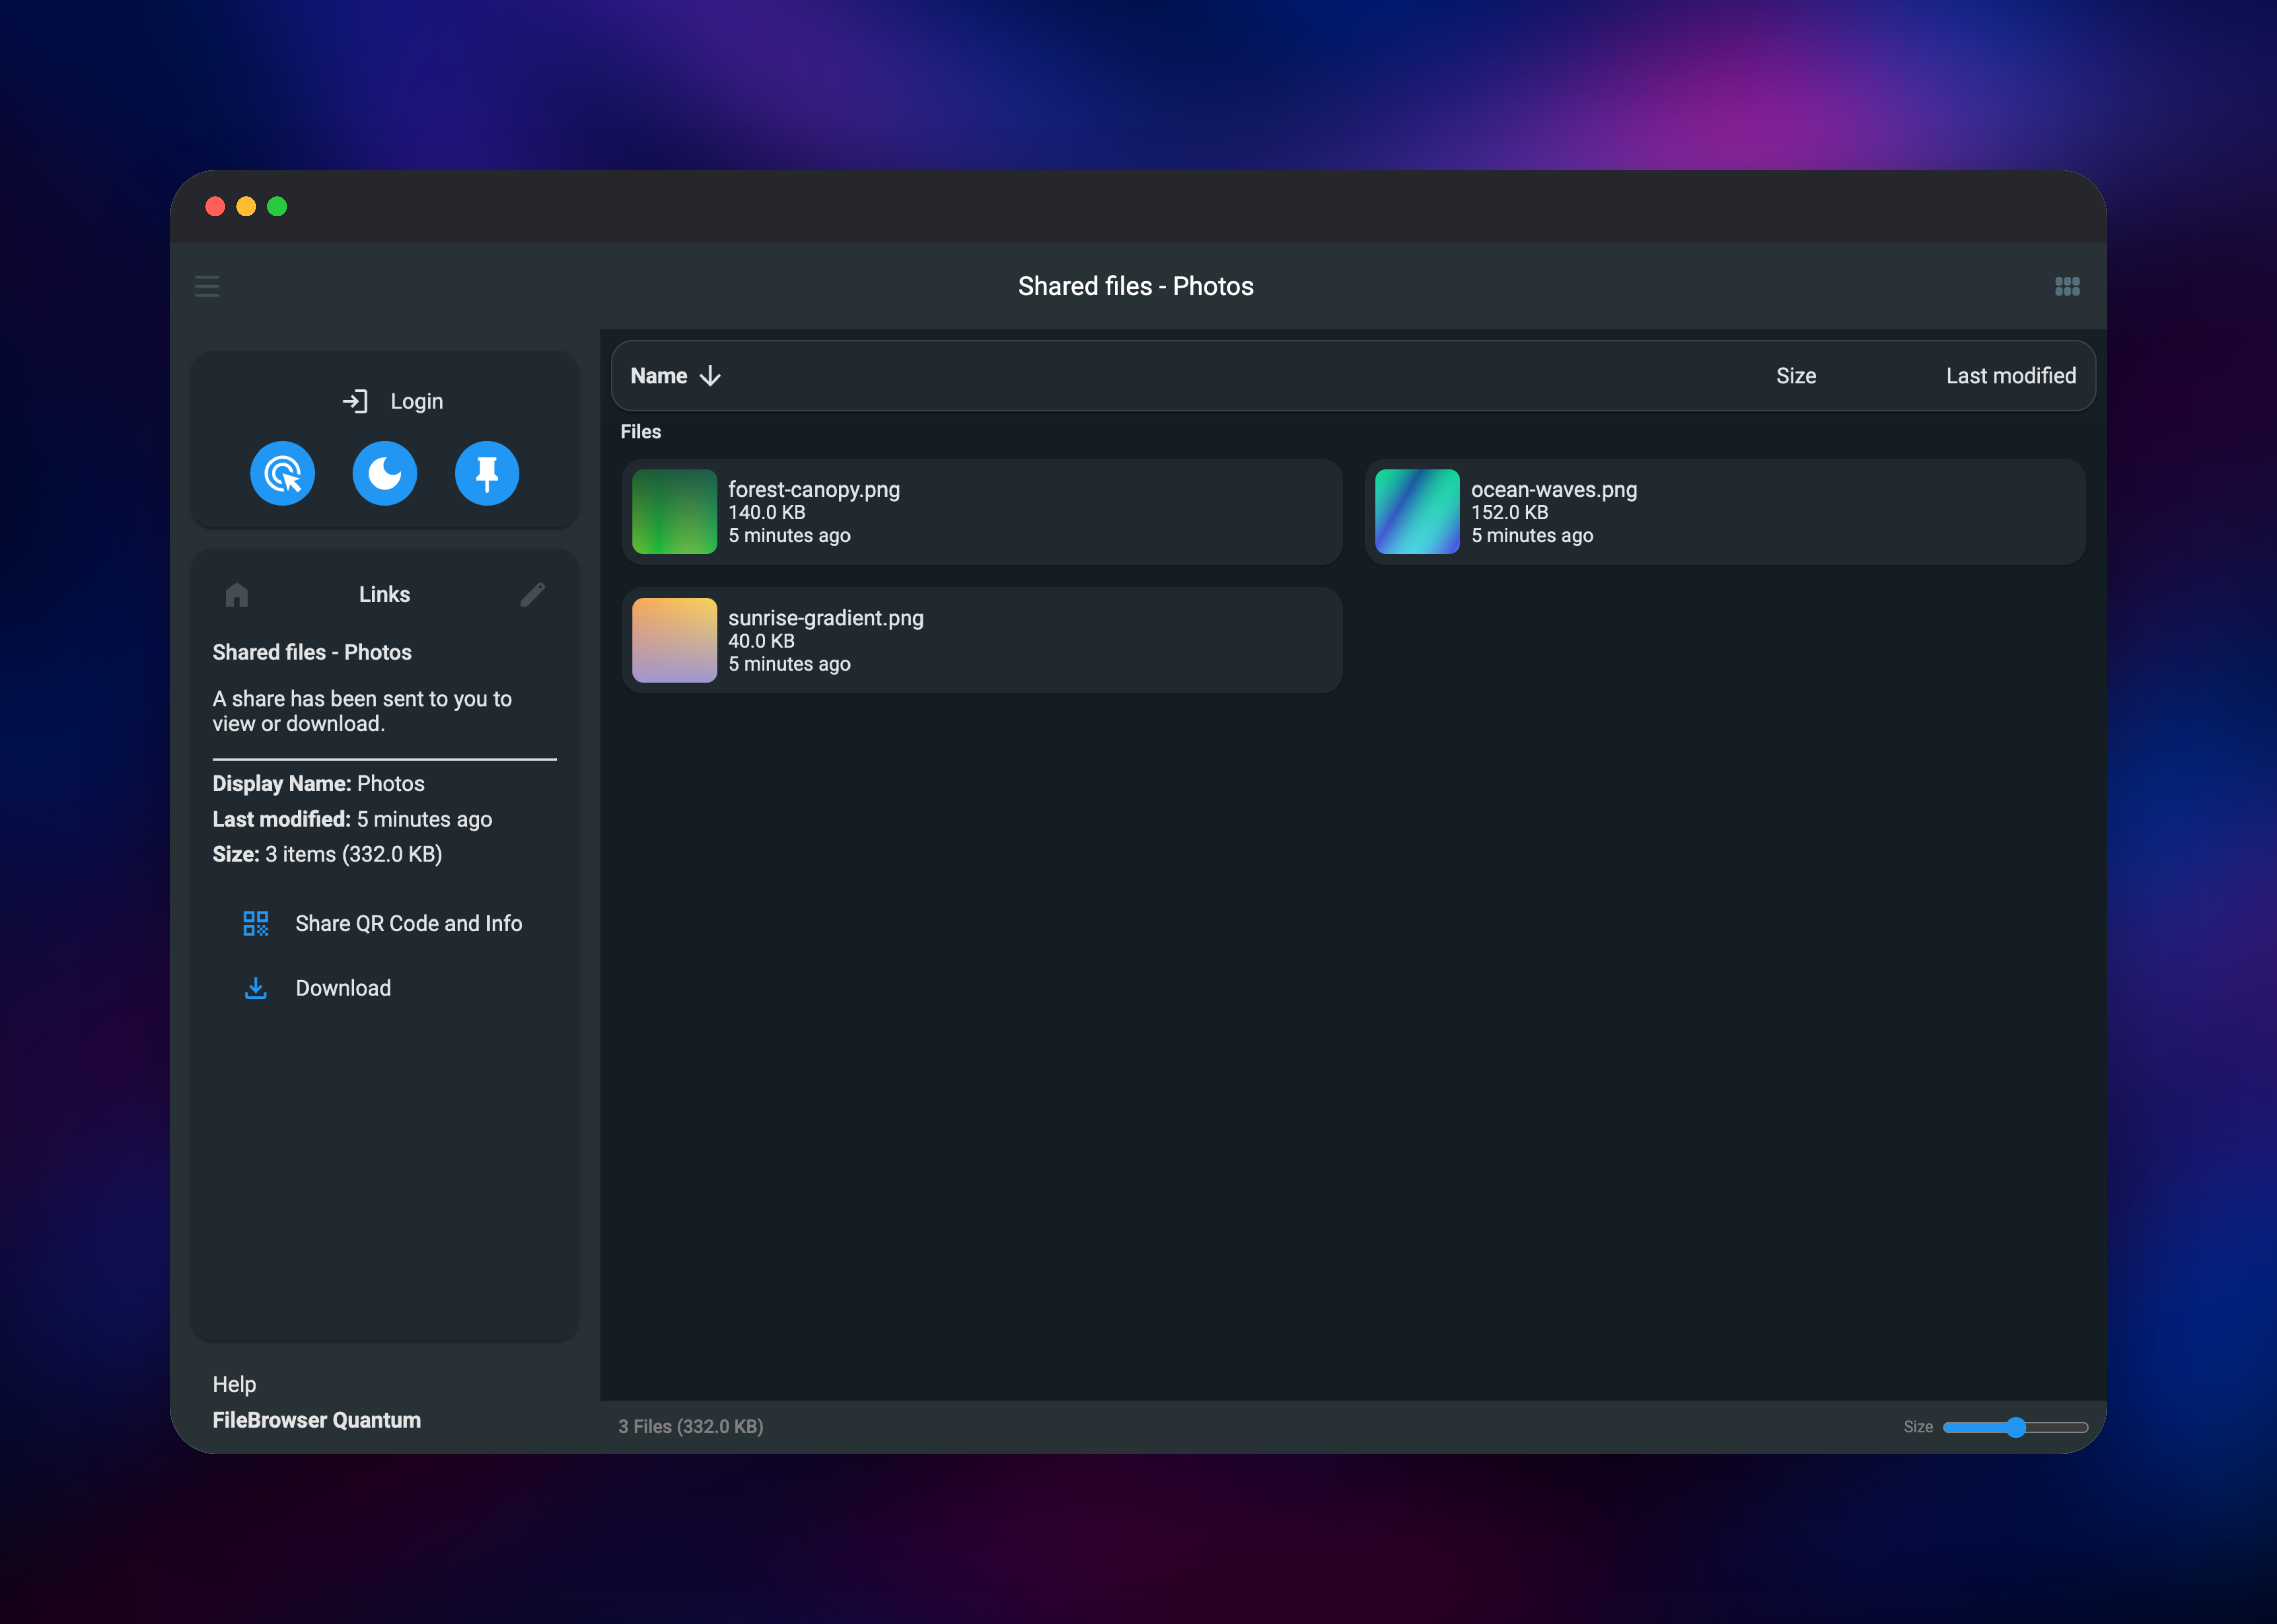Click the 40.0 KB size value
This screenshot has height=1624, width=2277.
(x=762, y=641)
